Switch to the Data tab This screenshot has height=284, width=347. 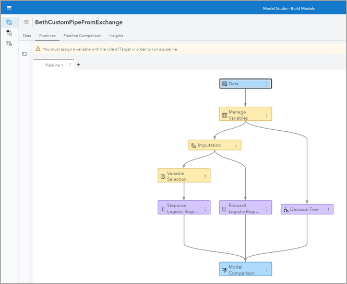pyautogui.click(x=27, y=36)
